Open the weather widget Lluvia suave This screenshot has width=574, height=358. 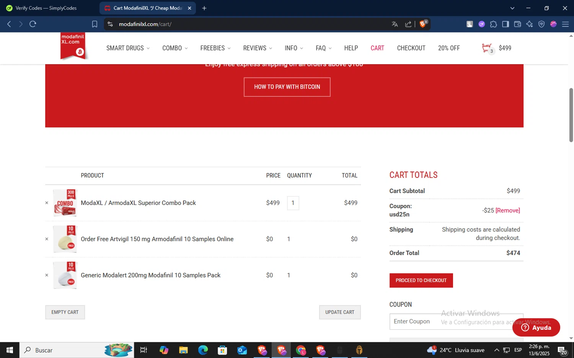tap(456, 350)
